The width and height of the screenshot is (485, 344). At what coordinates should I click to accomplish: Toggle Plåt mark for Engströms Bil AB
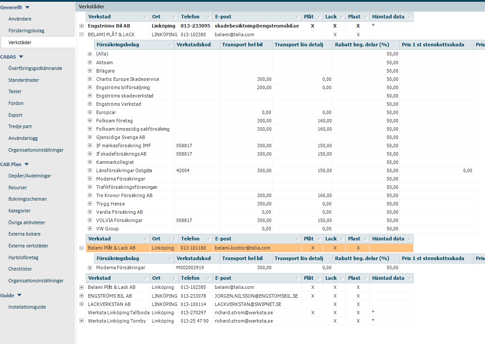coord(312,26)
